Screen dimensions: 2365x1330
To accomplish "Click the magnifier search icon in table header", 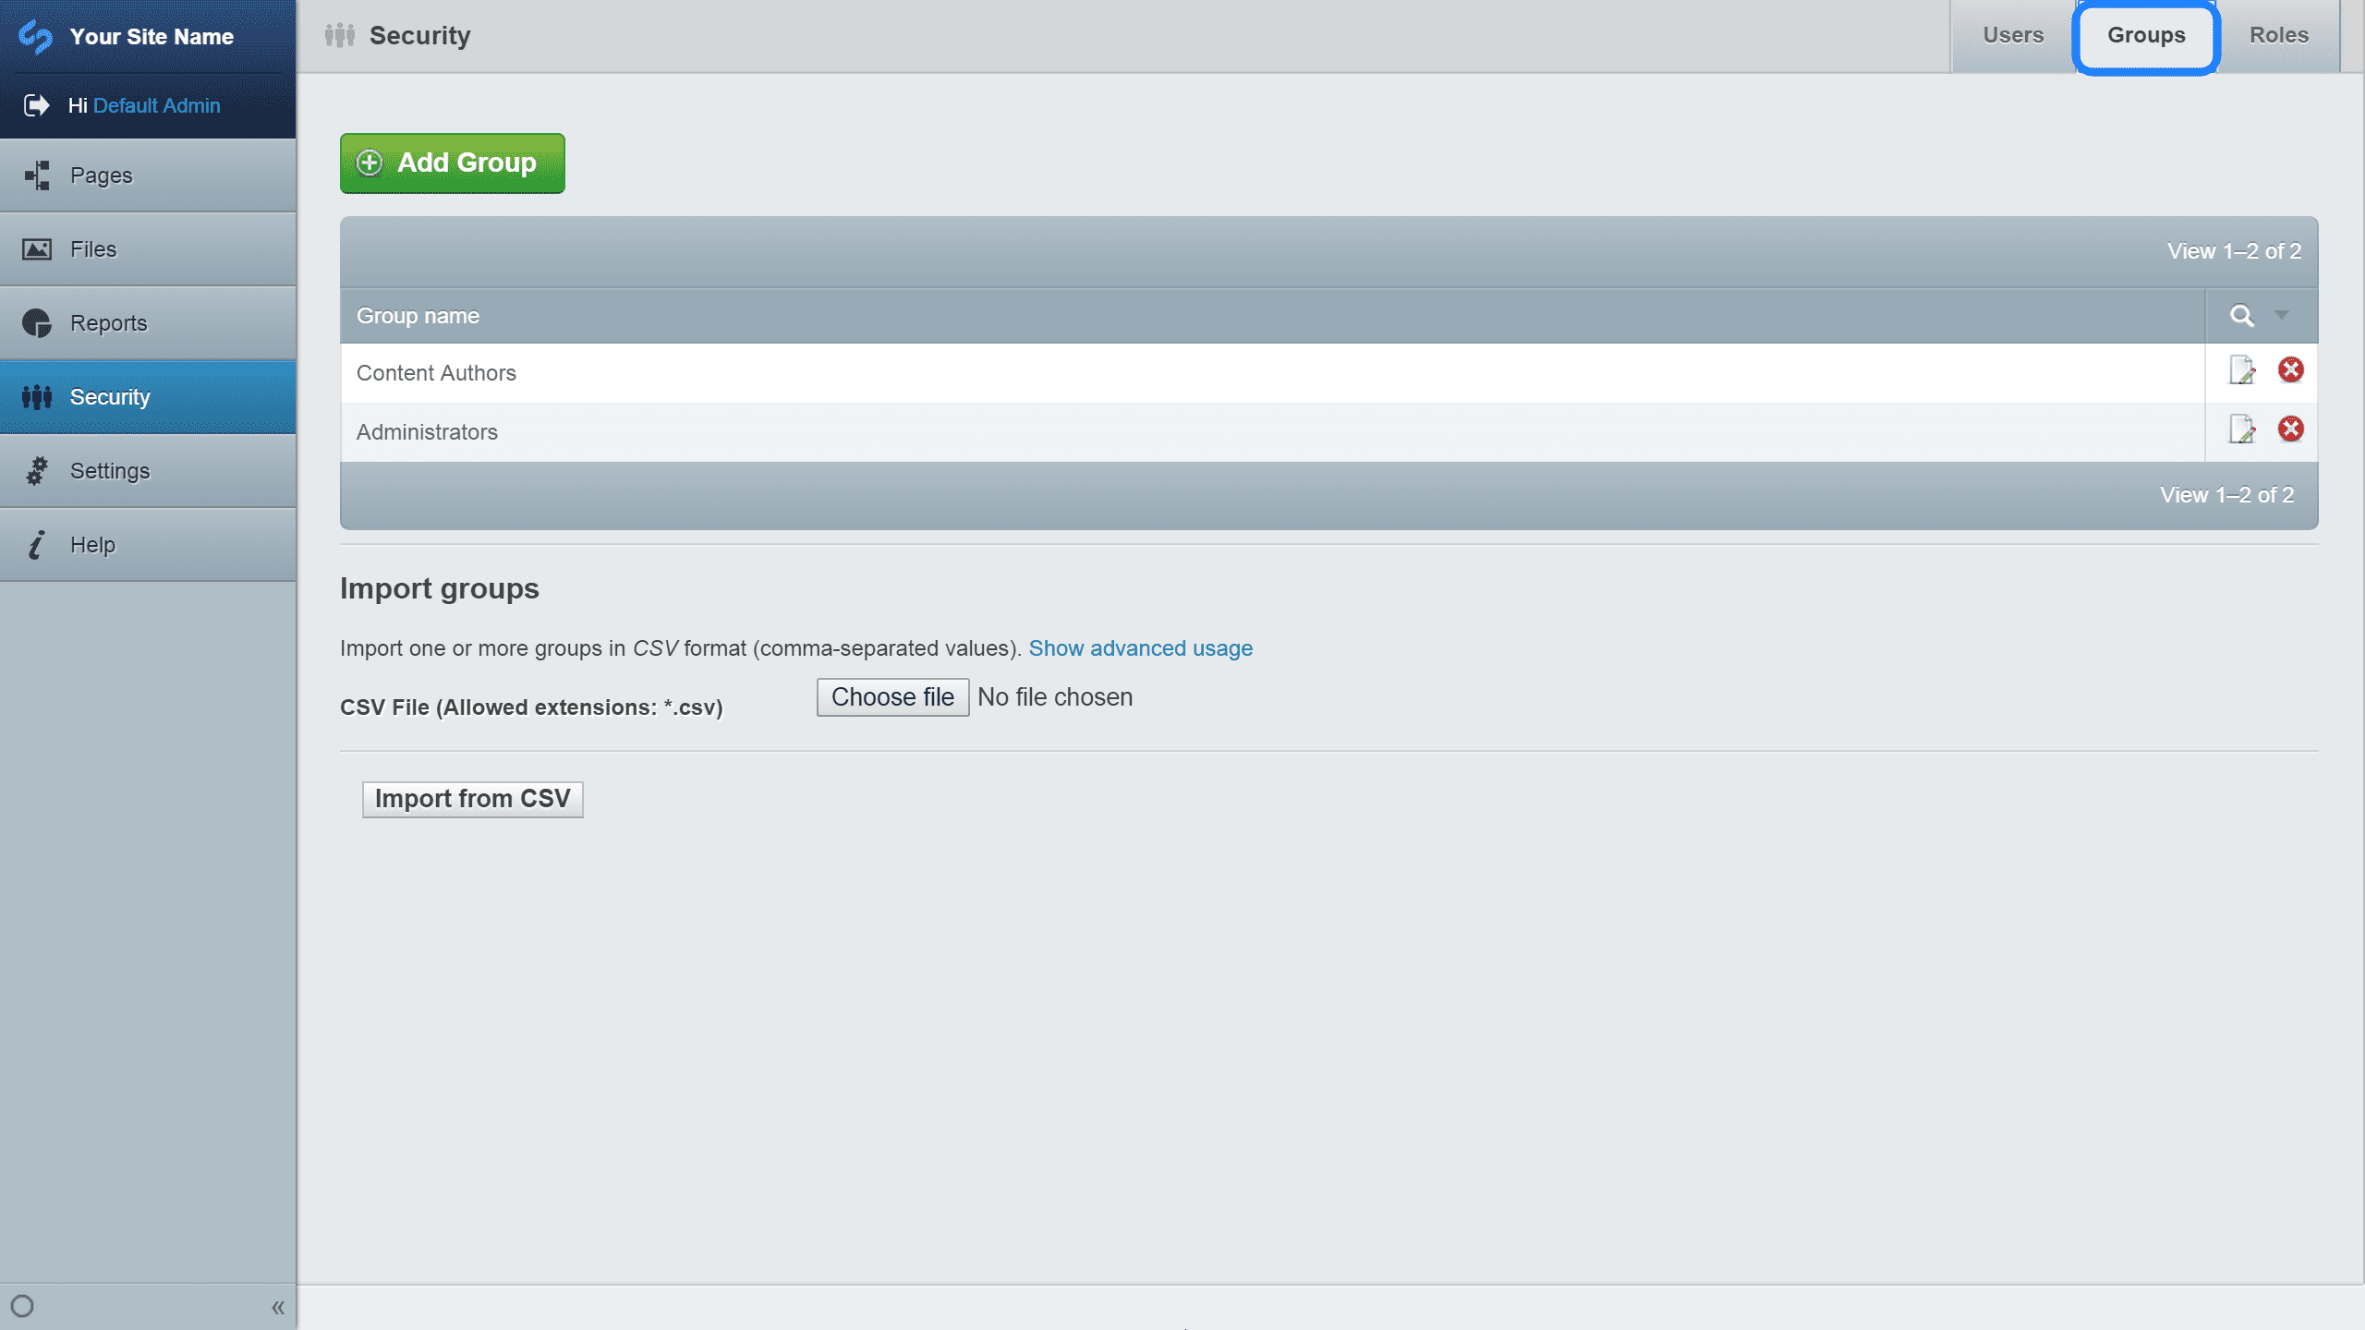I will 2241,316.
